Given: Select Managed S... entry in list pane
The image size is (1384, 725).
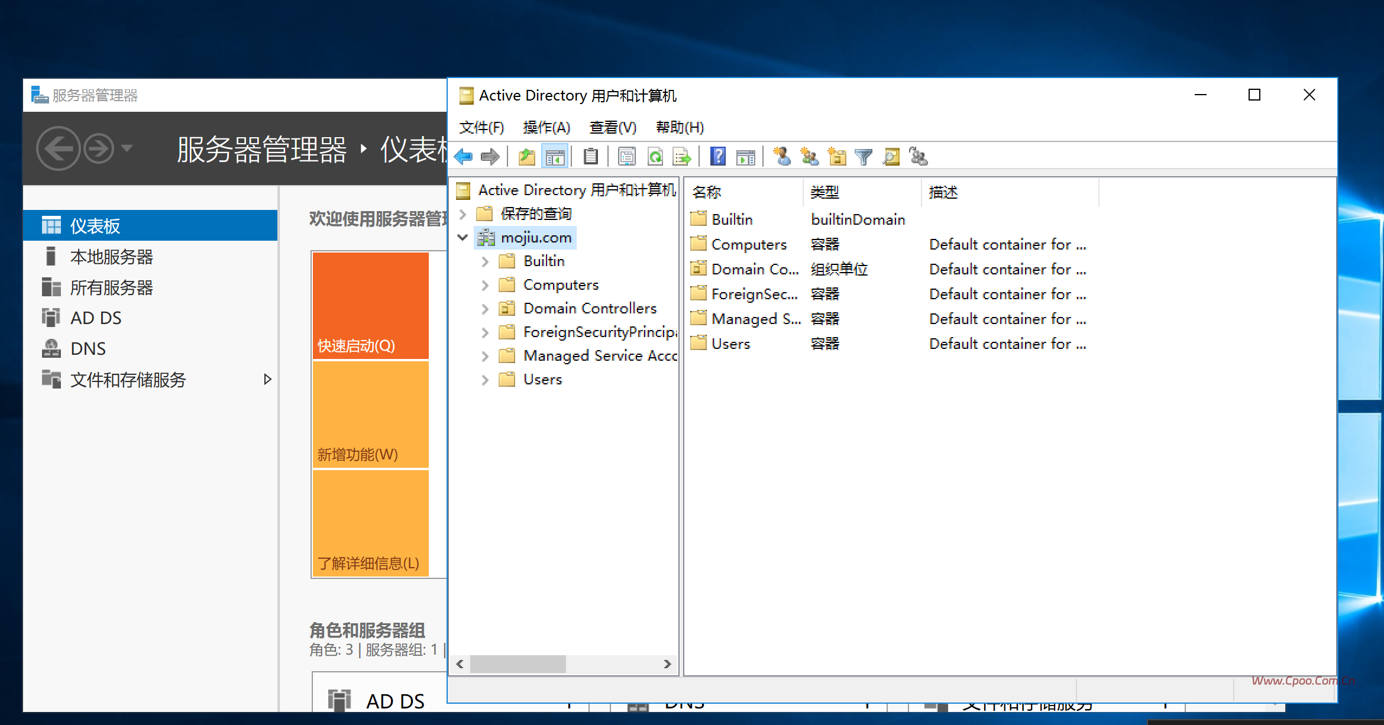Looking at the screenshot, I should coord(746,319).
